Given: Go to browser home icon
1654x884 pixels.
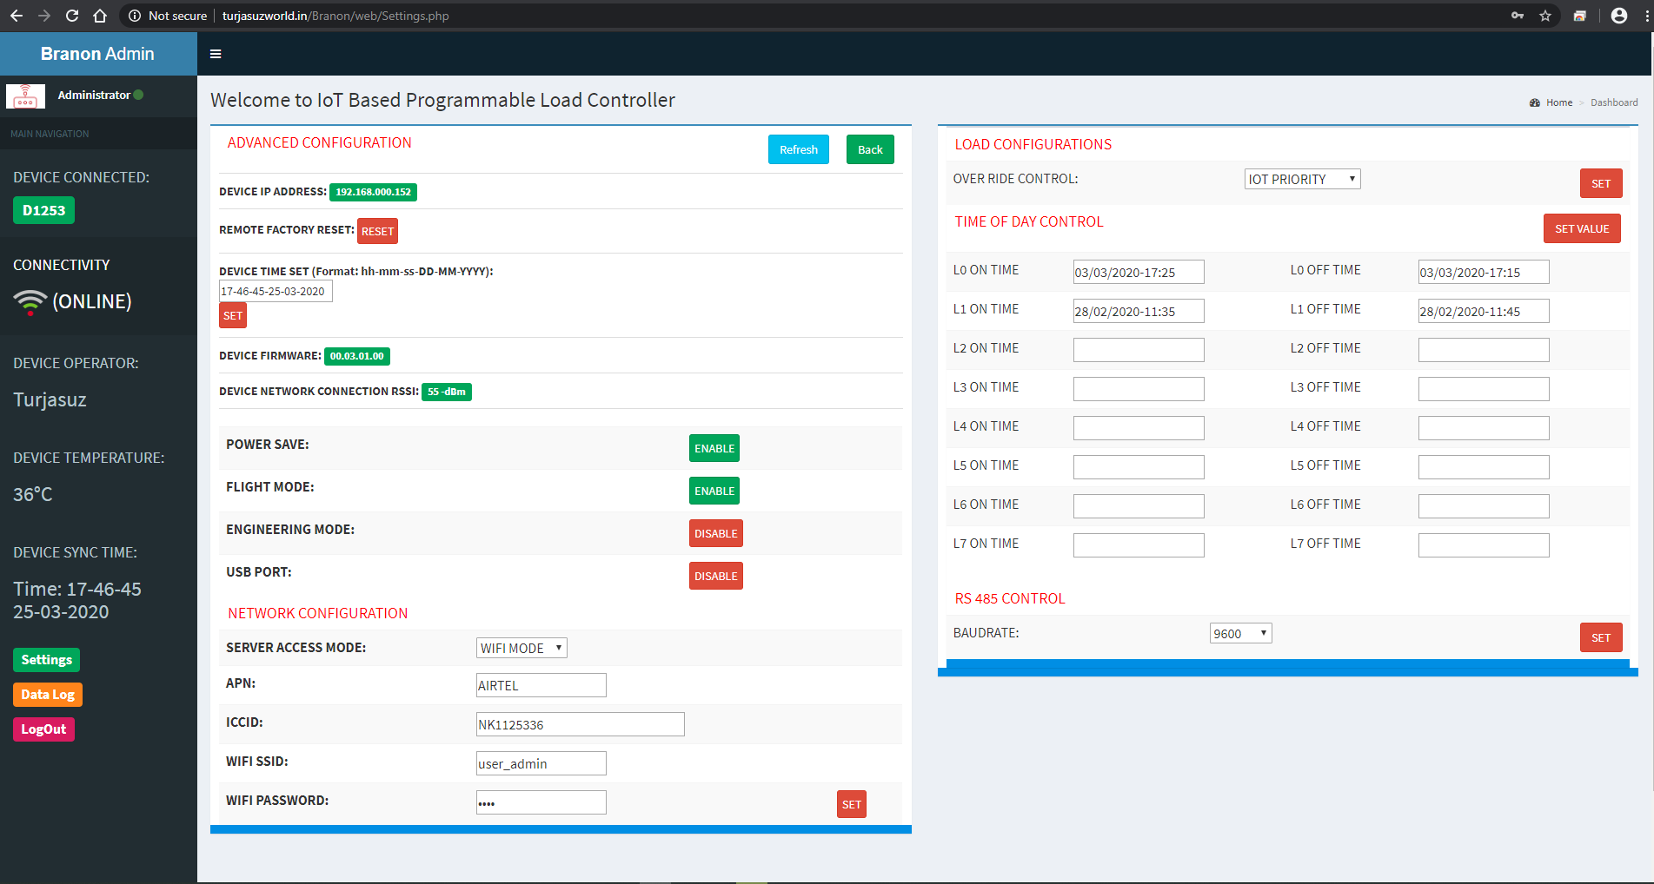Looking at the screenshot, I should tap(100, 16).
